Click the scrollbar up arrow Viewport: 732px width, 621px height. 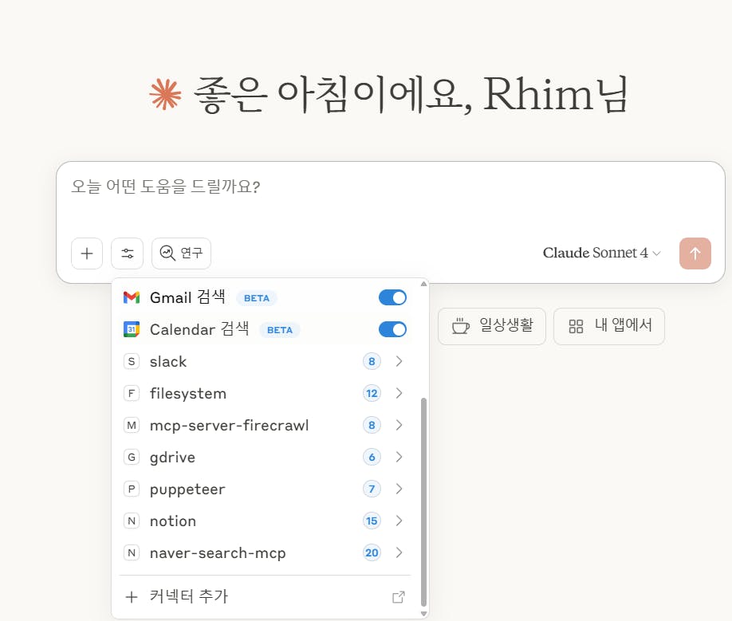[423, 284]
